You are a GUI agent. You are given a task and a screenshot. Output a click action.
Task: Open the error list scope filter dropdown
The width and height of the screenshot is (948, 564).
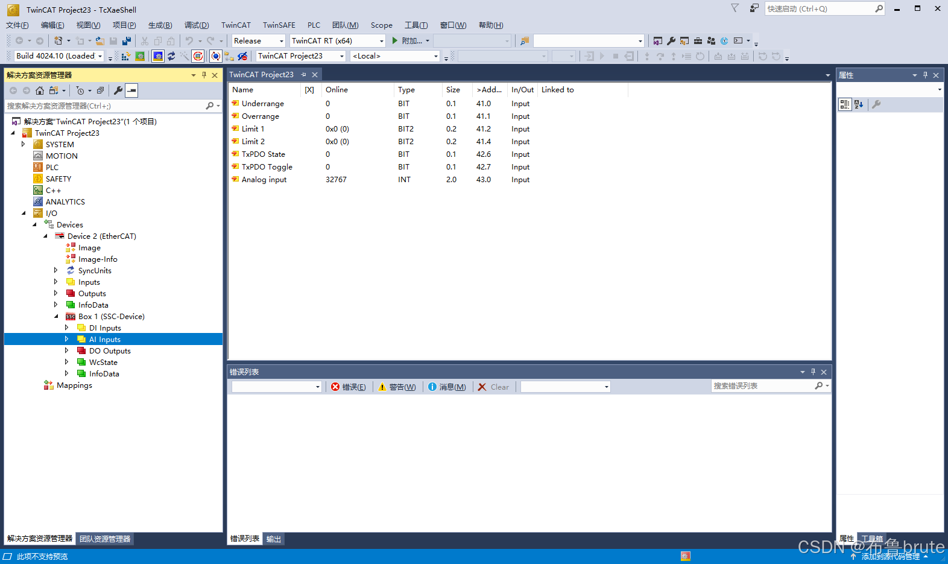(x=277, y=387)
